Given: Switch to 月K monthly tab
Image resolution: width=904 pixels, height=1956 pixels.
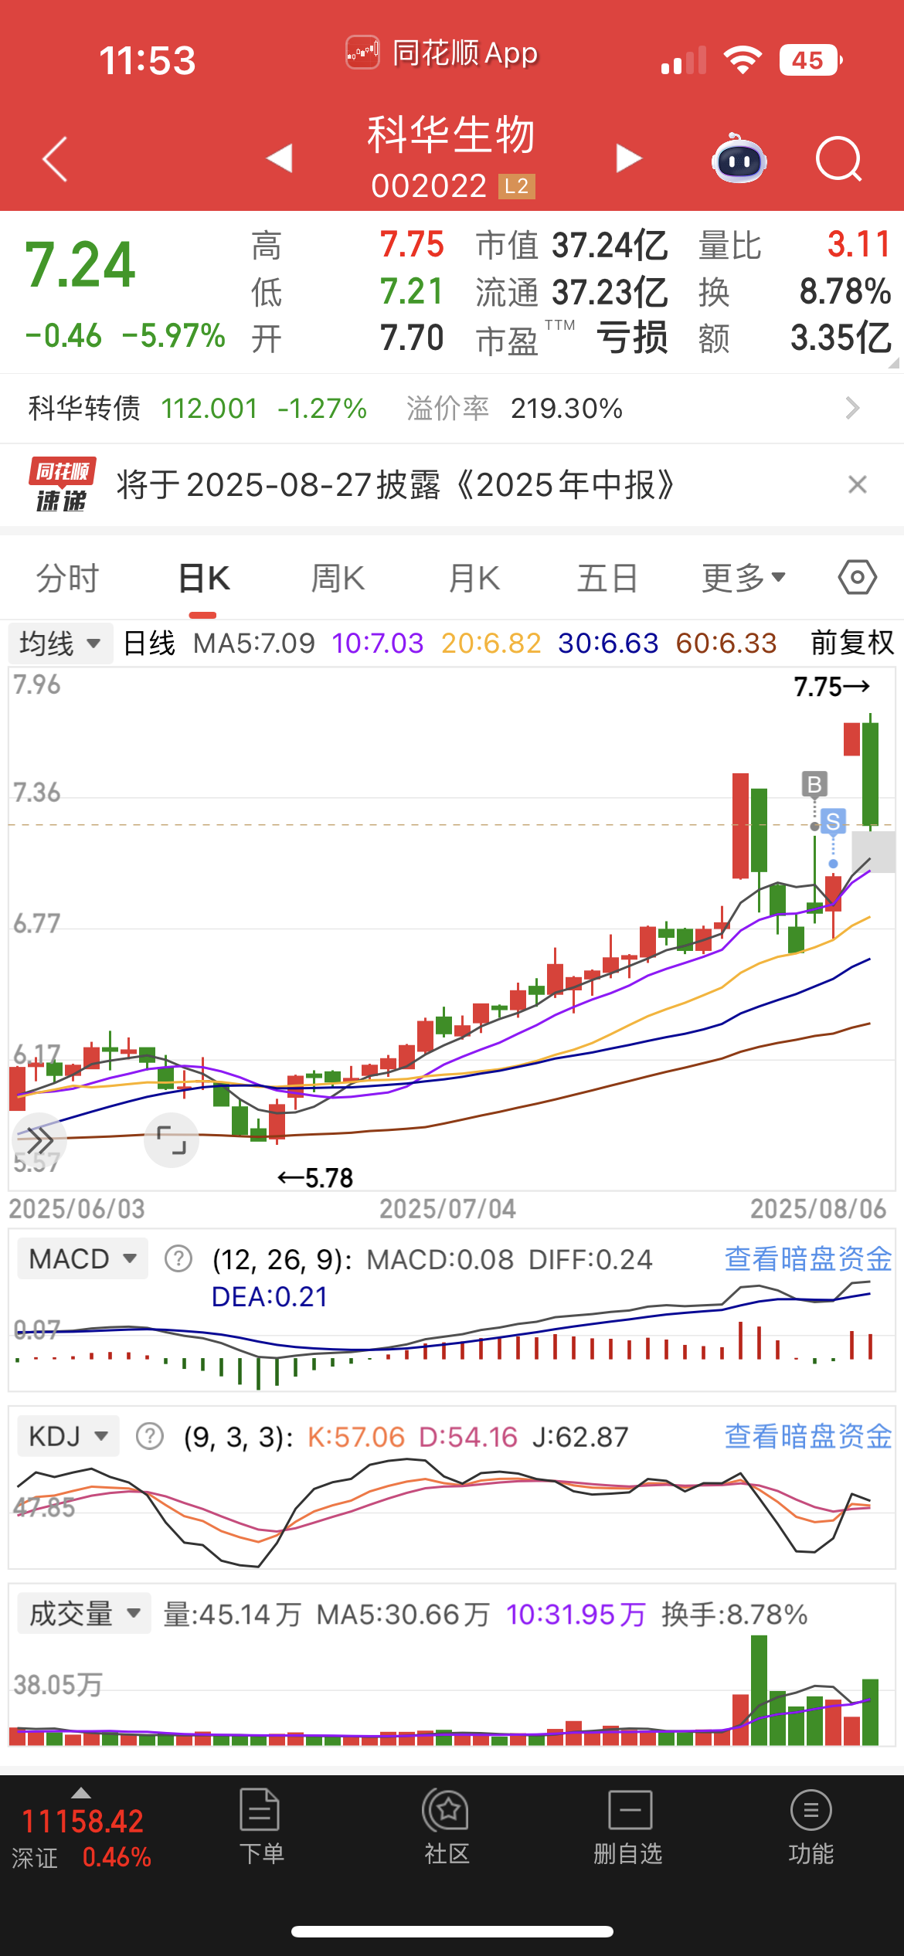Looking at the screenshot, I should click(474, 578).
